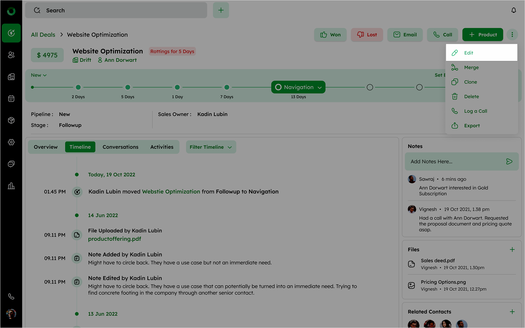The height and width of the screenshot is (328, 525).
Task: Open the productoffering.pdf link
Action: [114, 239]
